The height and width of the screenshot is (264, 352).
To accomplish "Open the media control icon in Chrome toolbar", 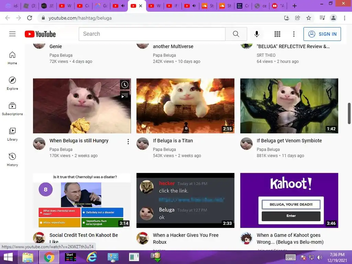I will click(x=322, y=18).
